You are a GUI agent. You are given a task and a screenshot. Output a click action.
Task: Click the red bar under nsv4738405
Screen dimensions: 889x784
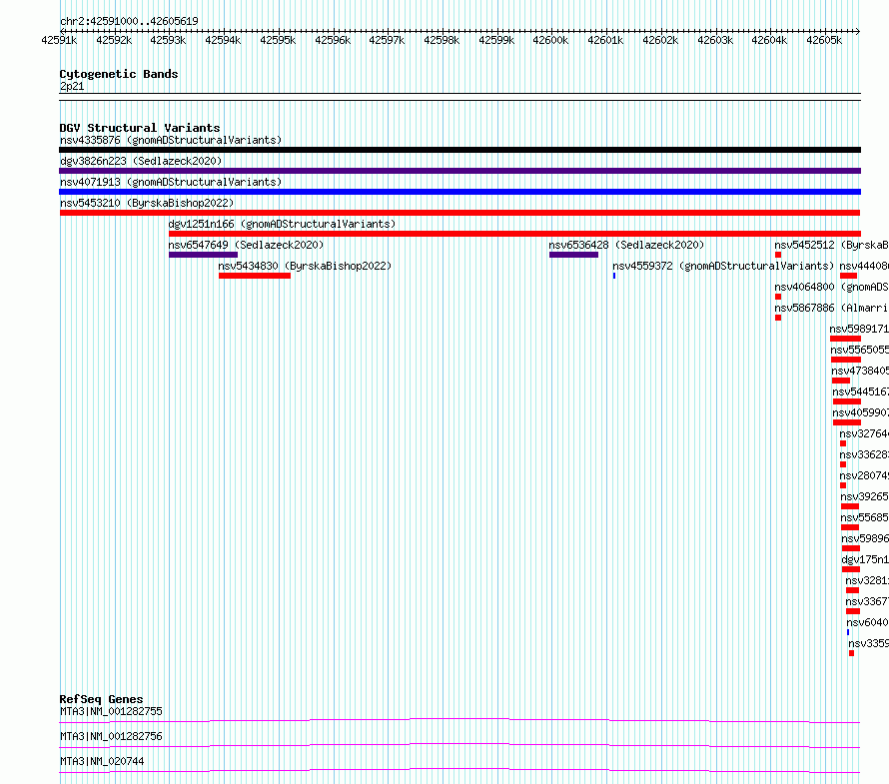(841, 381)
